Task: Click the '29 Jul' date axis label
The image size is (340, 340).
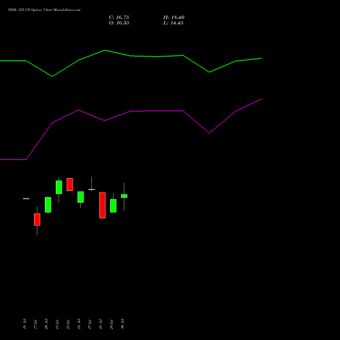Action: tap(112, 324)
